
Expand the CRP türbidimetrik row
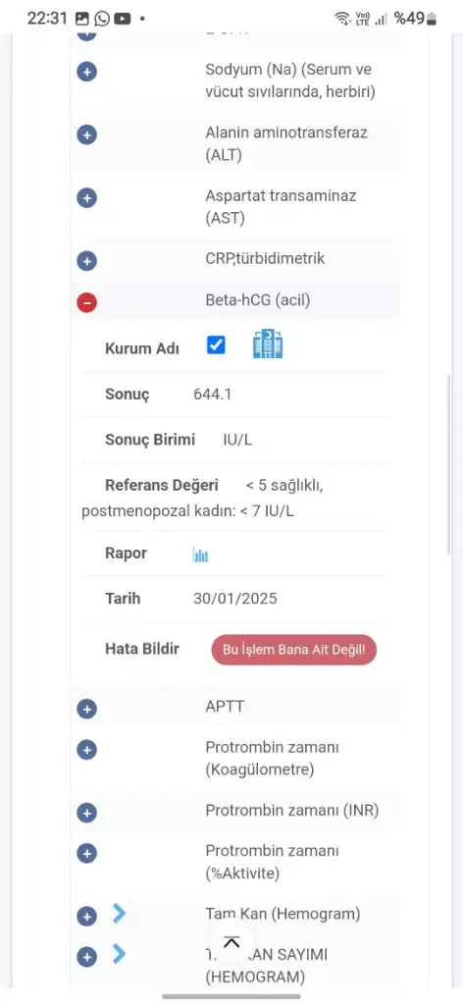point(86,261)
